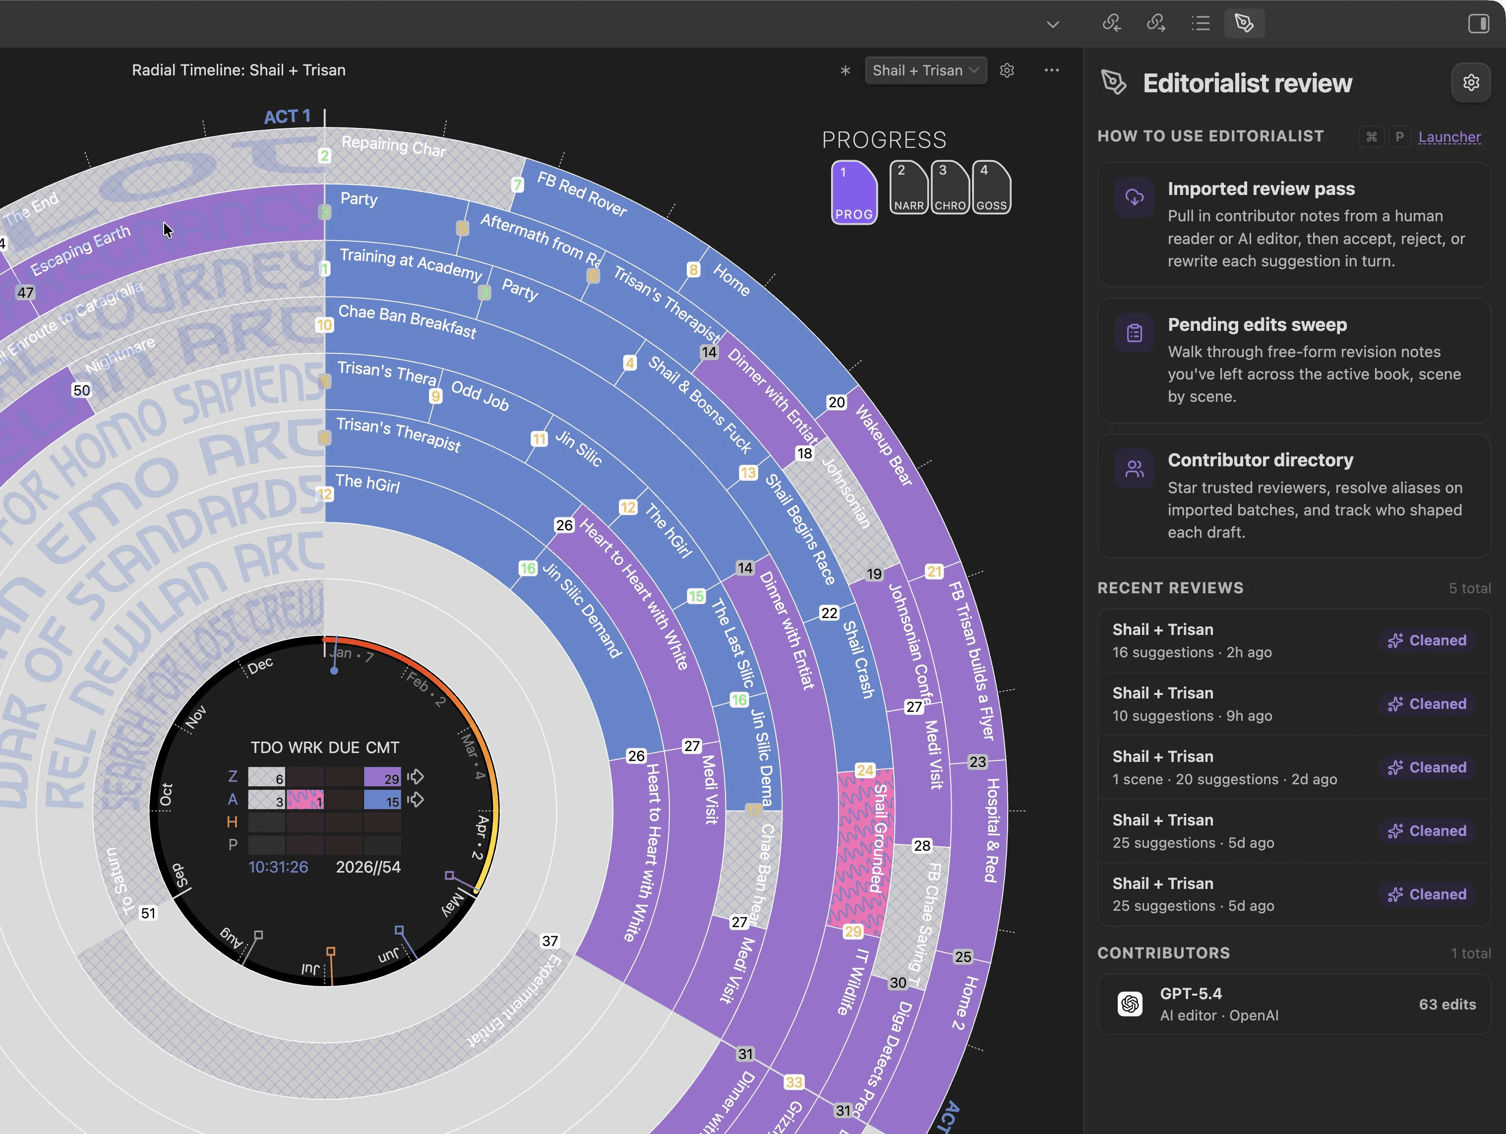Switch to progress tab 4 GOSS
The width and height of the screenshot is (1506, 1134).
[991, 188]
